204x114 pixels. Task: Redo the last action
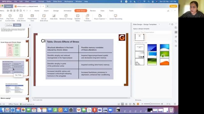pyautogui.click(x=27, y=11)
